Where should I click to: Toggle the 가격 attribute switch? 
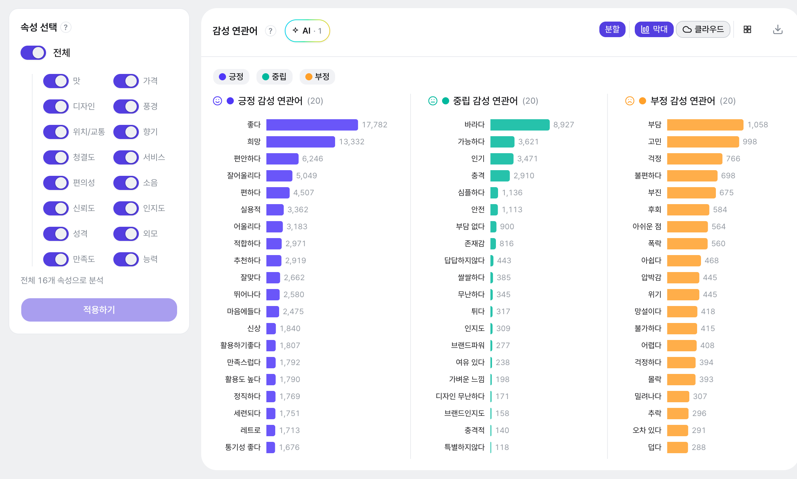126,81
